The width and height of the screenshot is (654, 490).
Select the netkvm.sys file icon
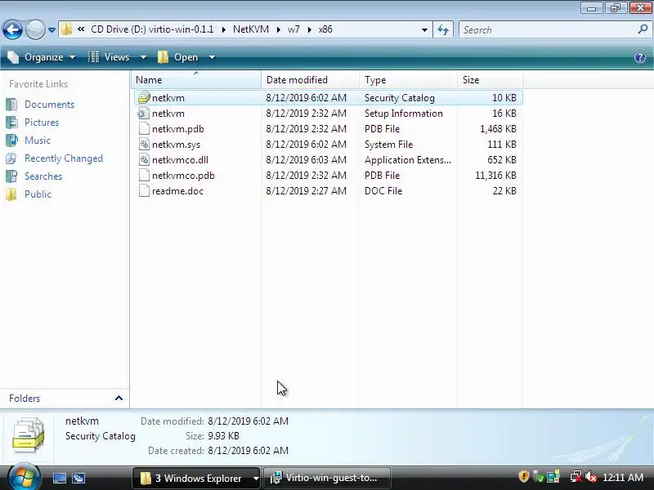point(144,145)
